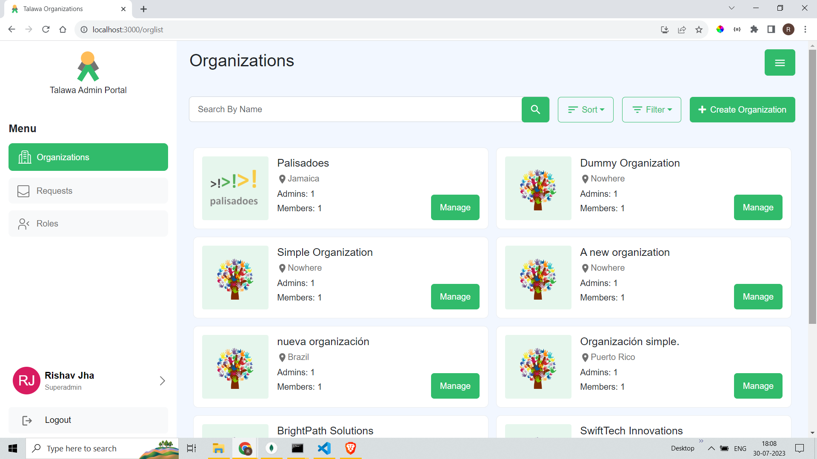The width and height of the screenshot is (817, 459).
Task: Click the Palisadoes organization logo thumbnail
Action: tap(235, 188)
